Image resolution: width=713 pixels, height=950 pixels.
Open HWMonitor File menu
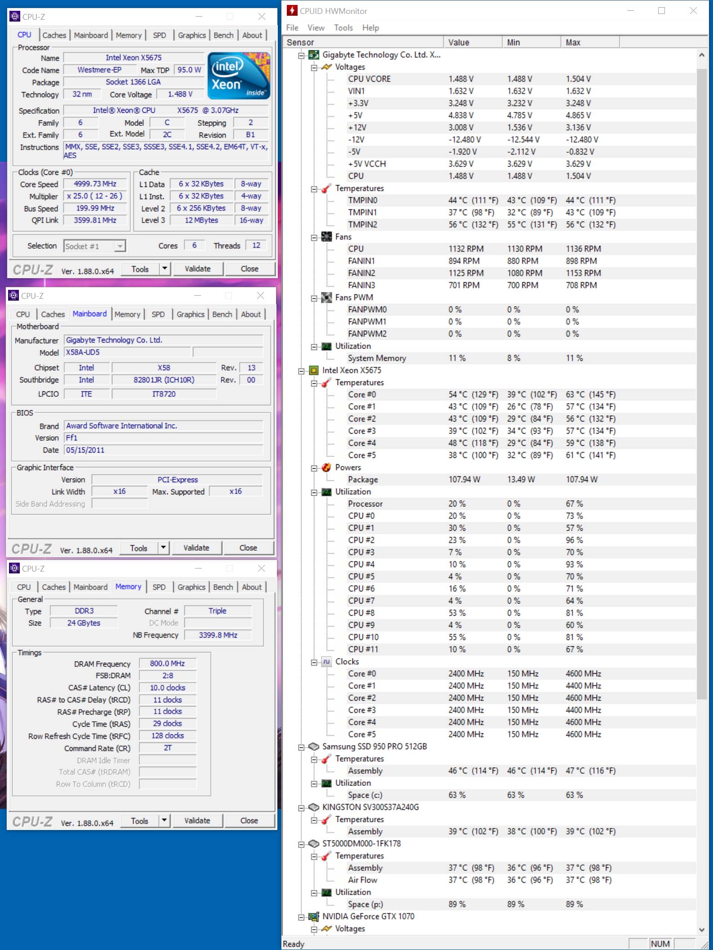tap(292, 28)
